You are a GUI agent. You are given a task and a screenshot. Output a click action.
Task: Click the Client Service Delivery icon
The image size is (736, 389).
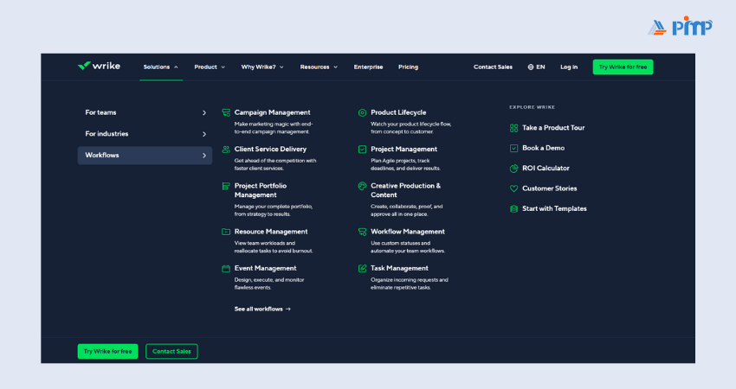[x=226, y=149]
